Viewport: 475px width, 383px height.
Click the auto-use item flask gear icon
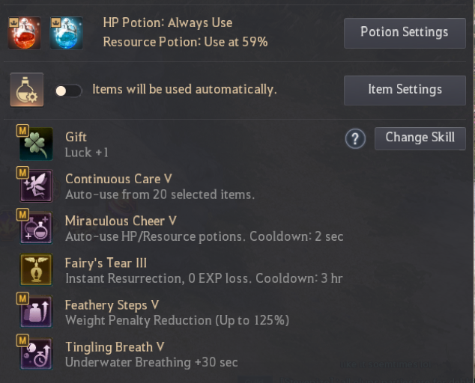pyautogui.click(x=27, y=90)
